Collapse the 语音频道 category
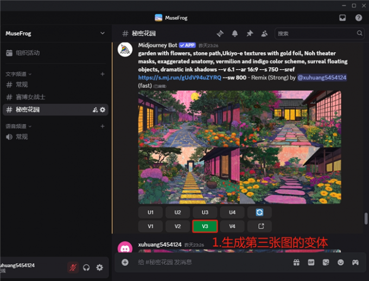 pos(19,126)
